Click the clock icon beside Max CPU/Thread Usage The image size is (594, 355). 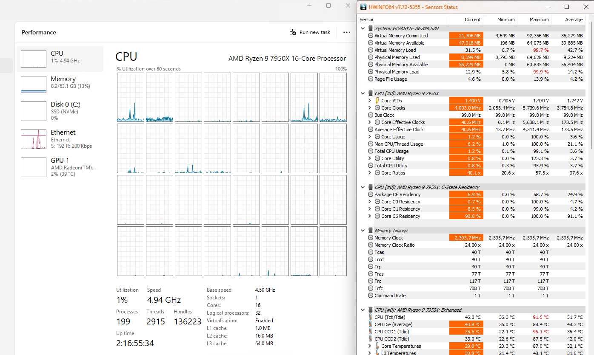click(x=371, y=144)
